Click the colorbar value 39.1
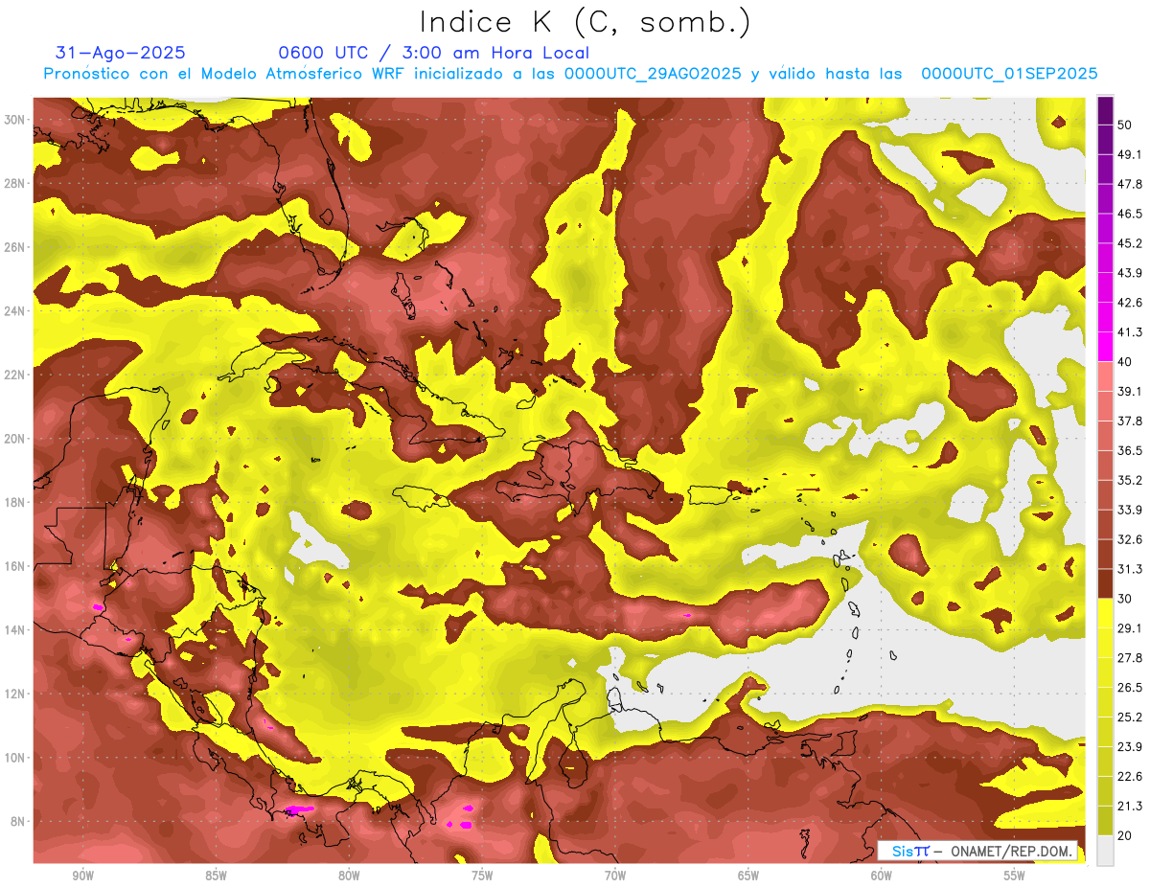Screen dimensions: 1150x888 coord(1129,392)
